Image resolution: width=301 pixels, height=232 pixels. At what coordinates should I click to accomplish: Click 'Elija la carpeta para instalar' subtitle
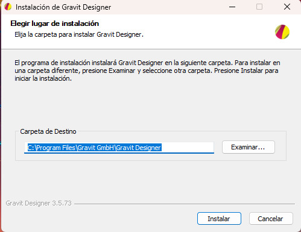[79, 34]
